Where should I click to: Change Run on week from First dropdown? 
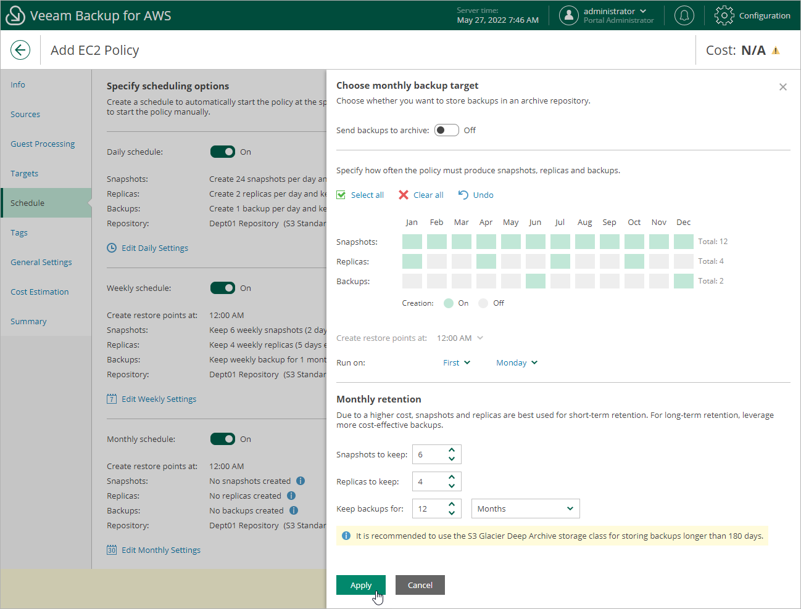(x=456, y=362)
